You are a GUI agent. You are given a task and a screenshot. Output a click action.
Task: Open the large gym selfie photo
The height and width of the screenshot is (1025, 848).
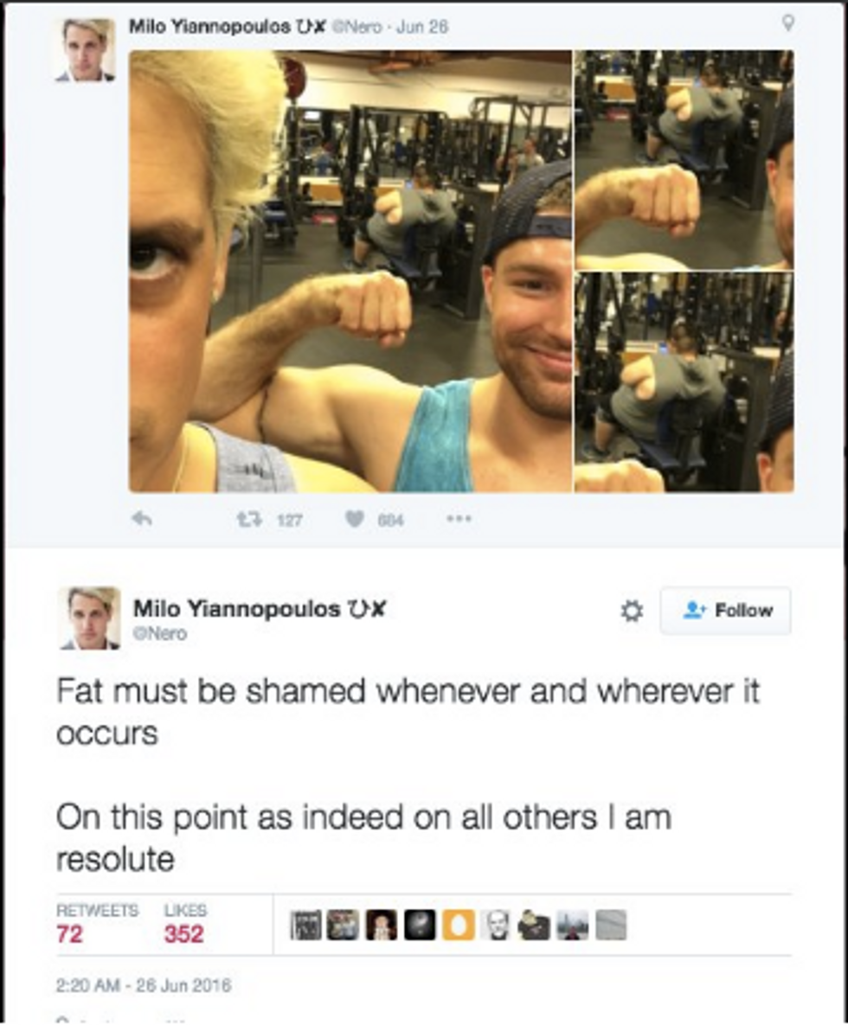click(350, 272)
